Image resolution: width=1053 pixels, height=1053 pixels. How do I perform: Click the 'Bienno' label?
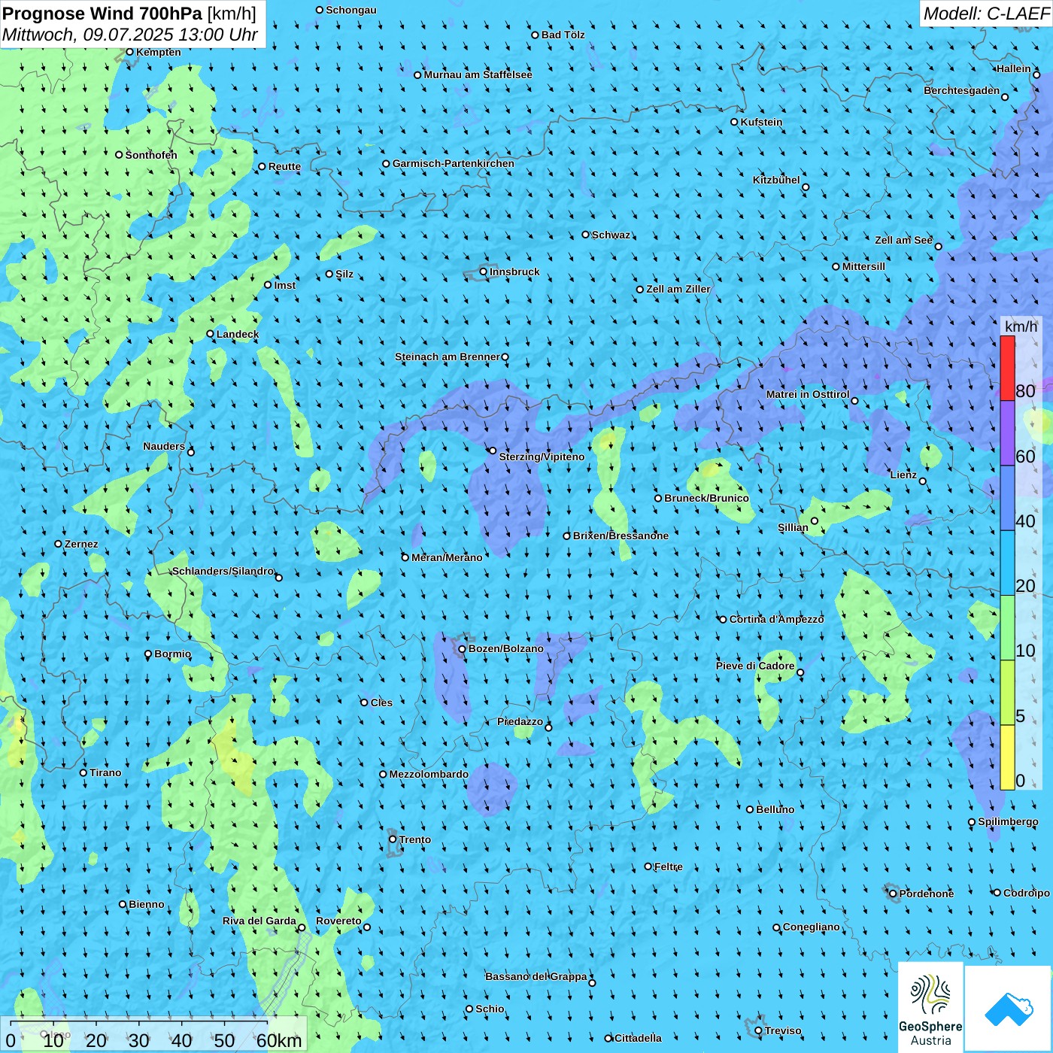[147, 904]
